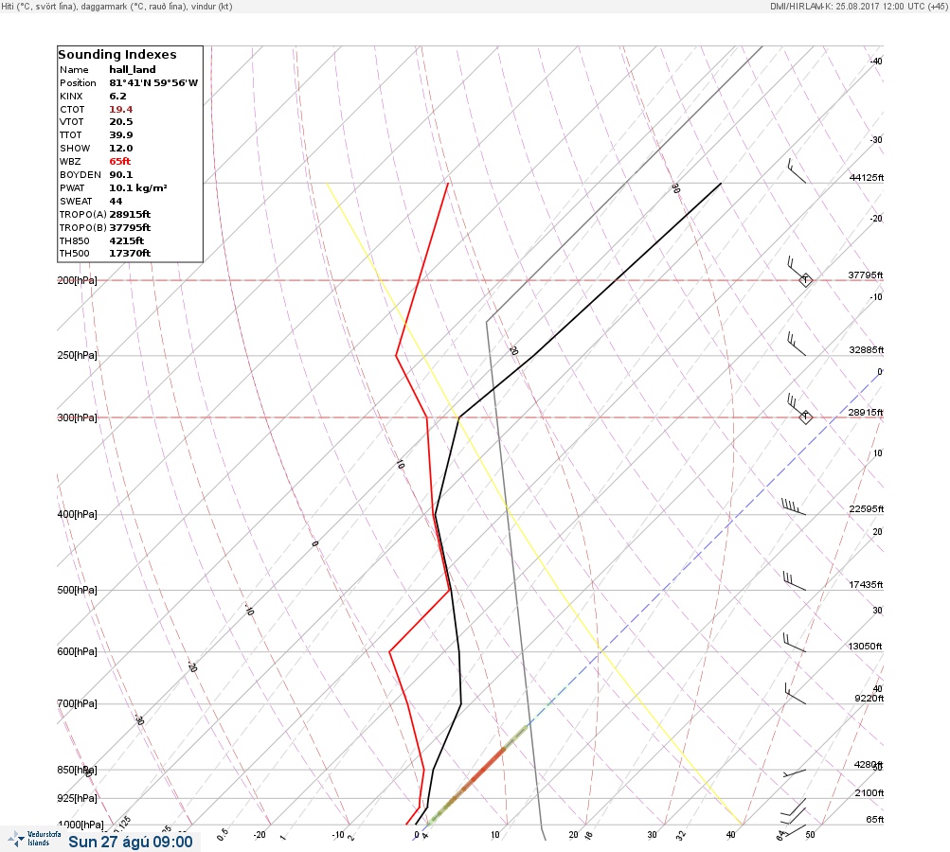Click the wind barb at 32885ft
The image size is (950, 852).
(x=797, y=344)
